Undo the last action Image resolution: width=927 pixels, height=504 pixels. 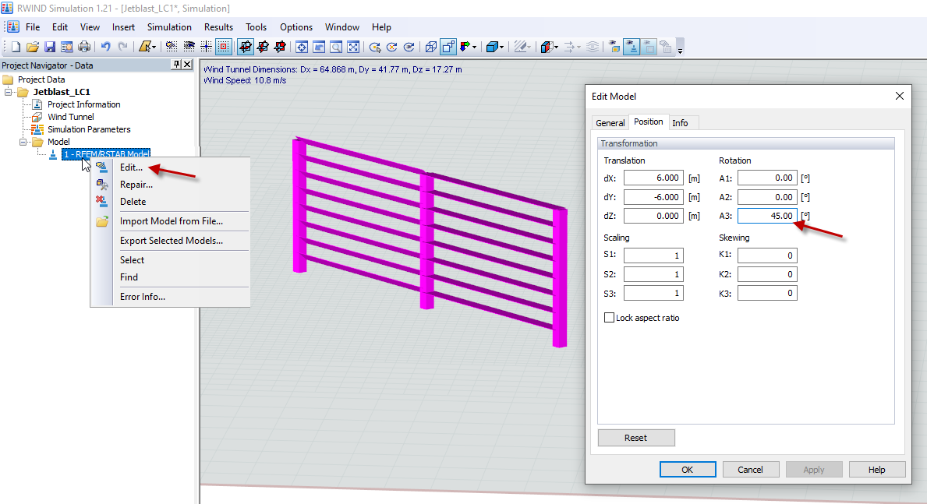[104, 47]
